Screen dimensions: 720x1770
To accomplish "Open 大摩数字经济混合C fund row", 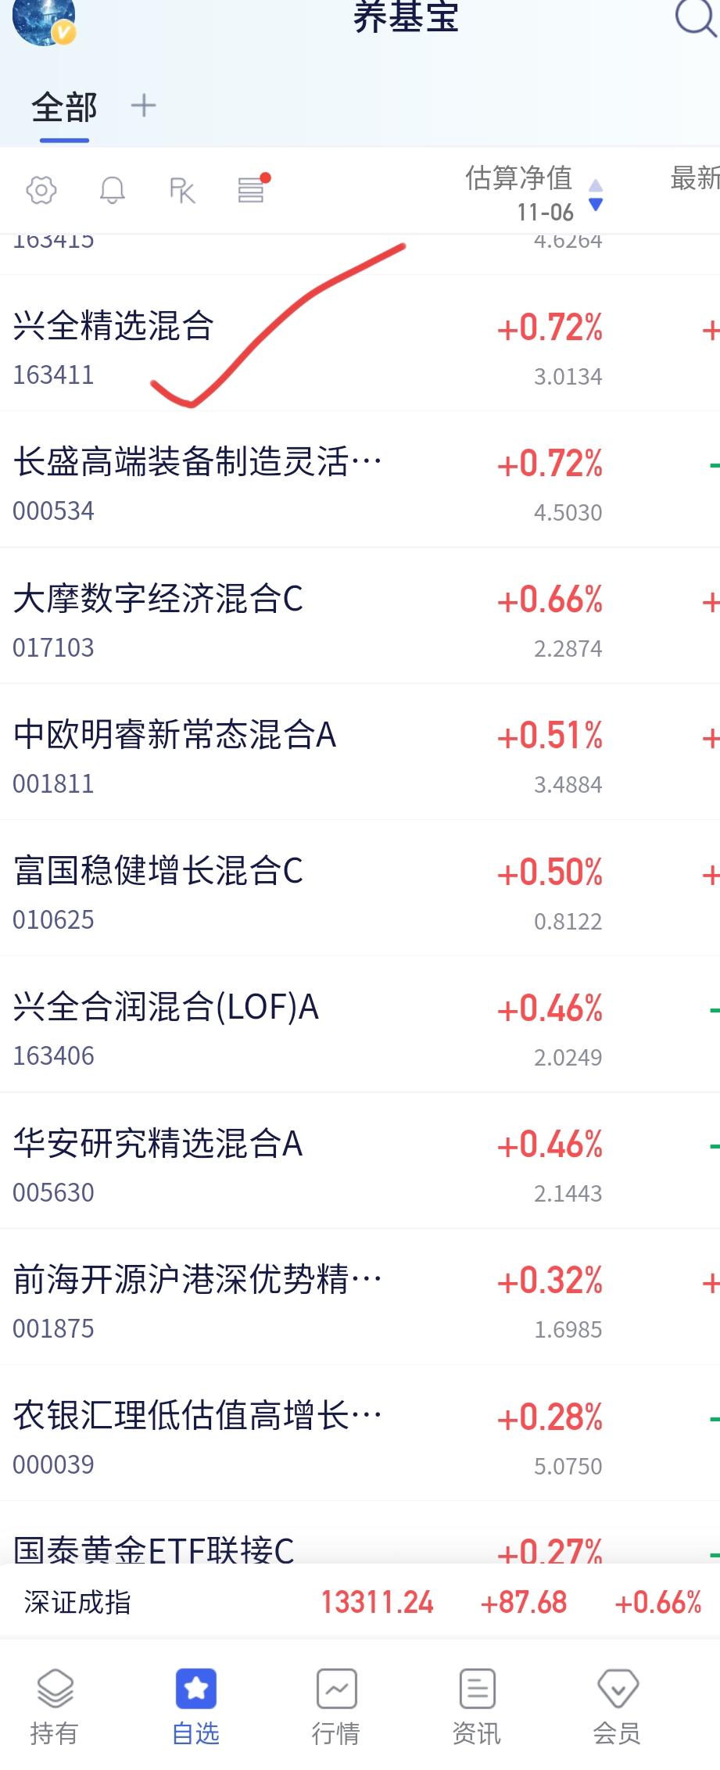I will (360, 616).
